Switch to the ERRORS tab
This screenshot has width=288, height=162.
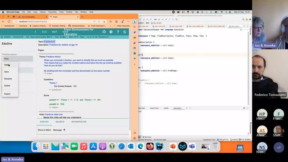point(44,122)
